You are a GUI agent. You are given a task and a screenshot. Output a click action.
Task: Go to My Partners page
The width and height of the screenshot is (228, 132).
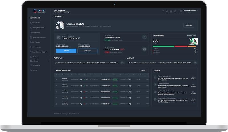[x=36, y=42]
